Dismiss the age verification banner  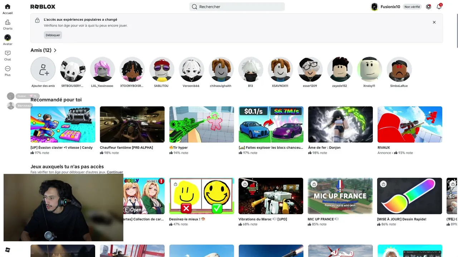[434, 22]
